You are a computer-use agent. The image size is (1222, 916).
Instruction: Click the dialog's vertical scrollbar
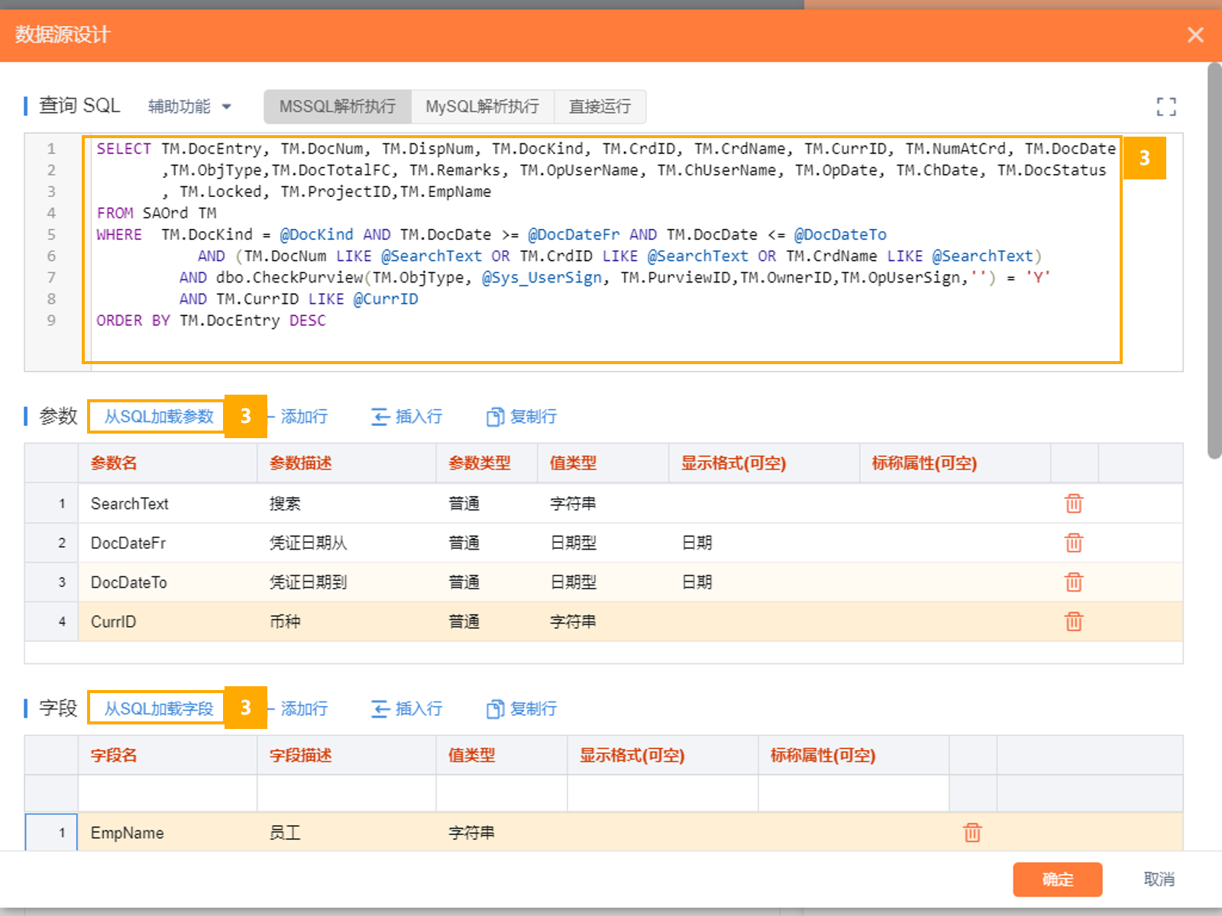1214,261
